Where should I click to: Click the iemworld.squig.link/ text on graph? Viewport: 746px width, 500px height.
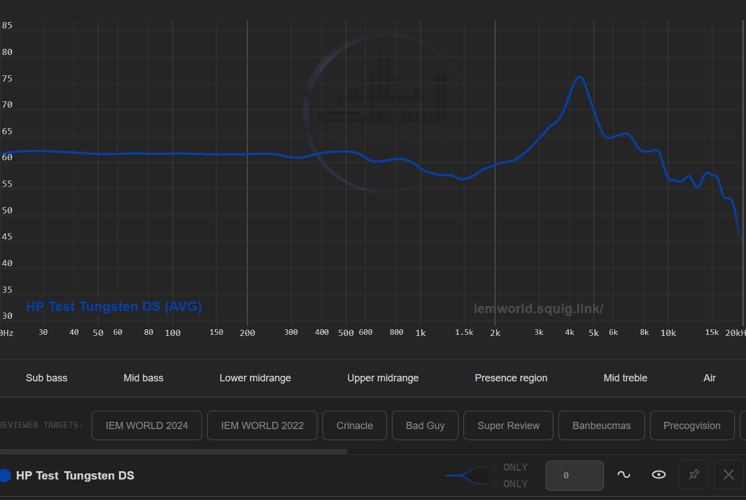[538, 309]
